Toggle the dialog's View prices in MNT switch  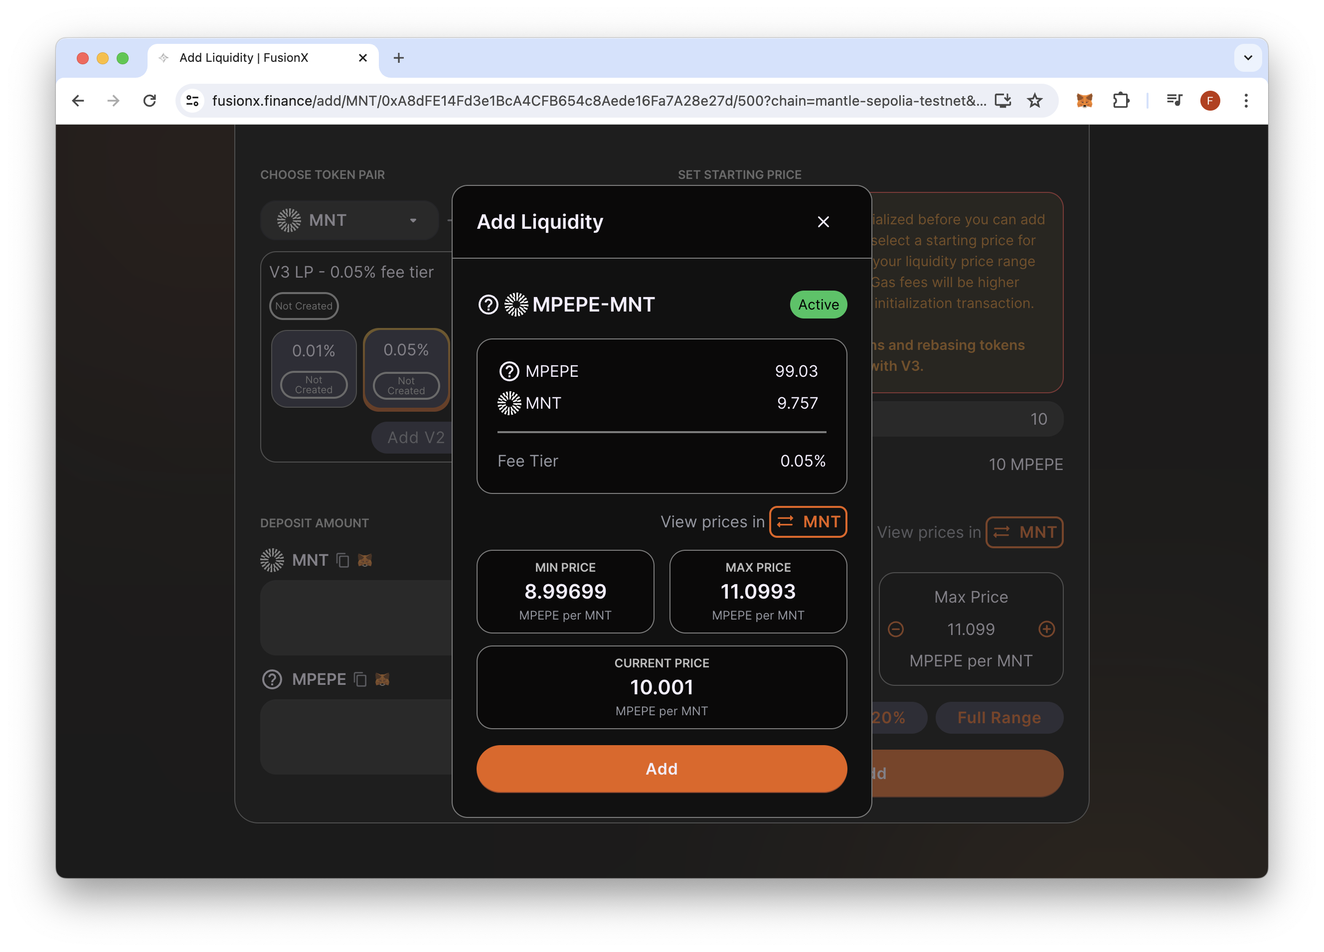[x=808, y=521]
